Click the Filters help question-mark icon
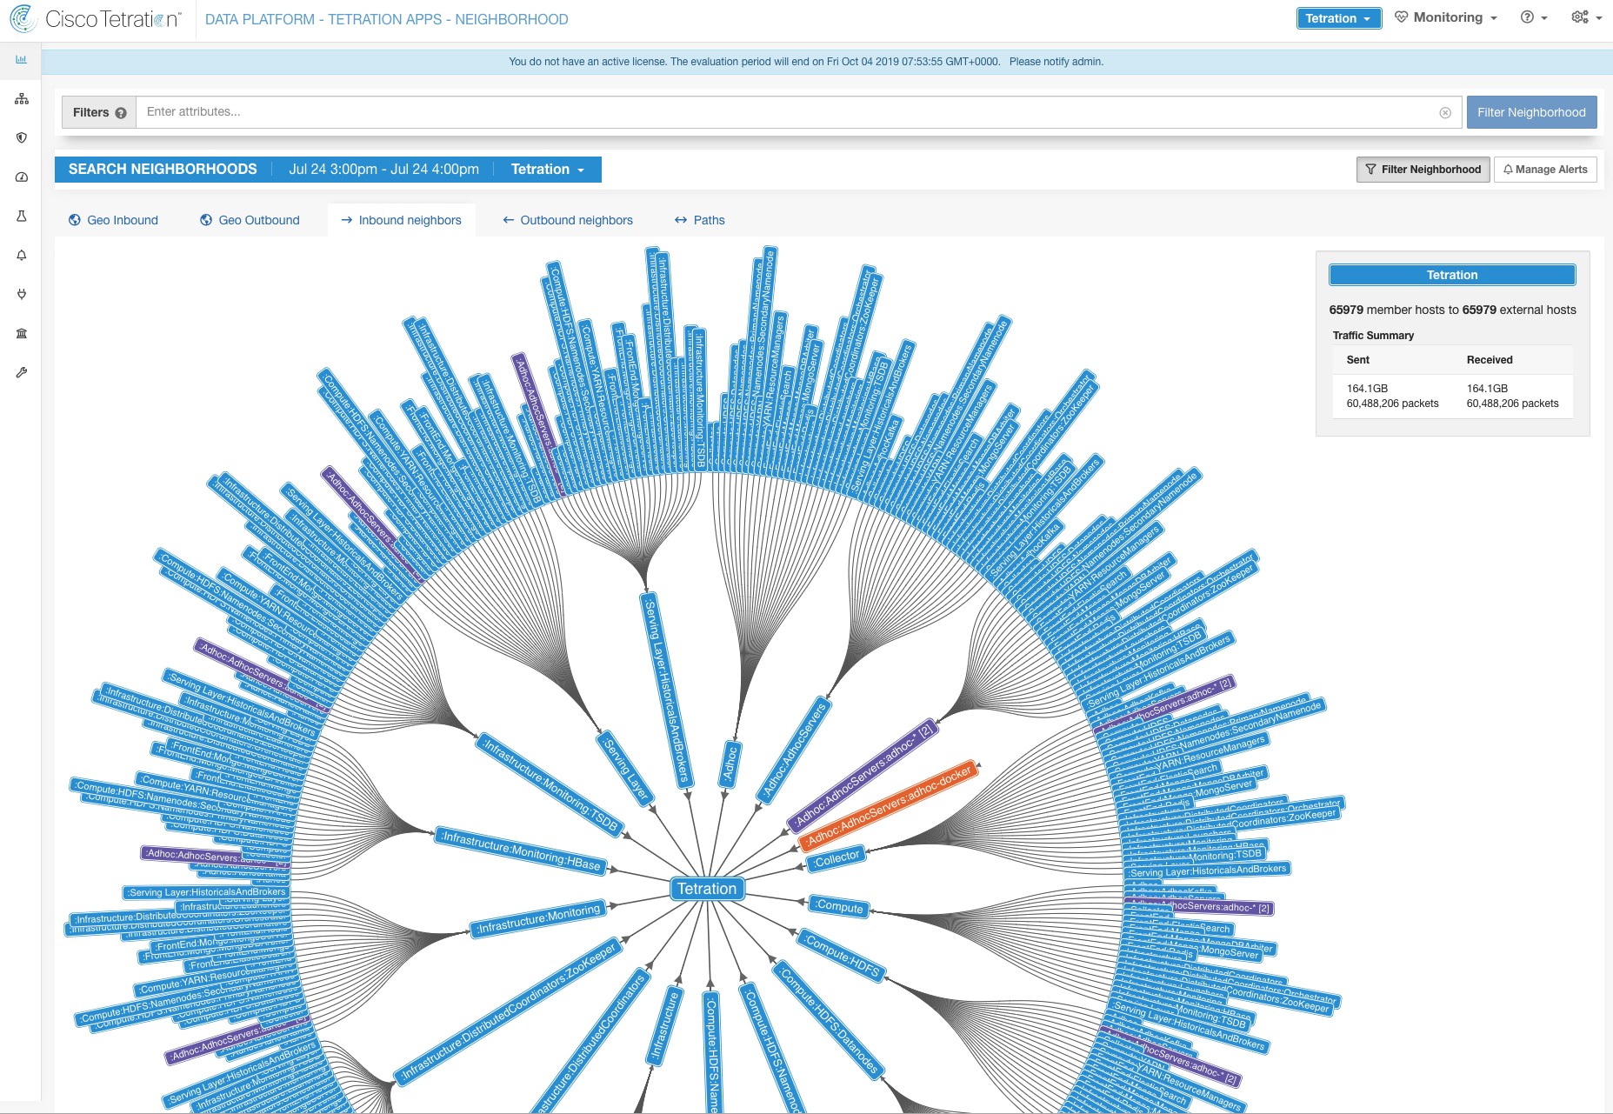The height and width of the screenshot is (1114, 1613). point(121,113)
